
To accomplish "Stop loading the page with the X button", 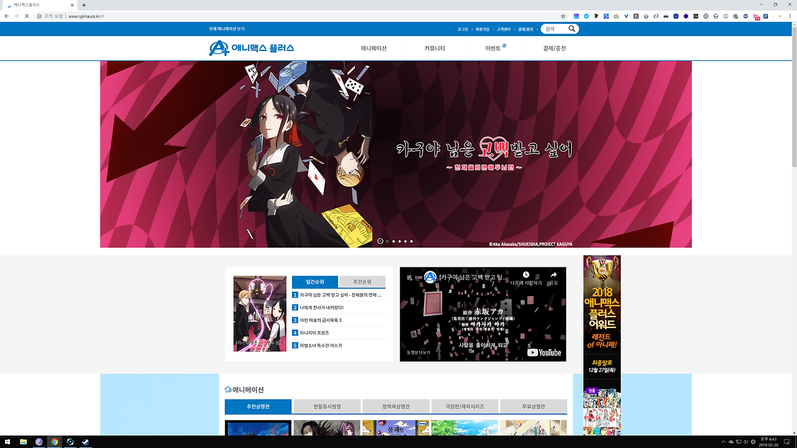I will tap(26, 16).
